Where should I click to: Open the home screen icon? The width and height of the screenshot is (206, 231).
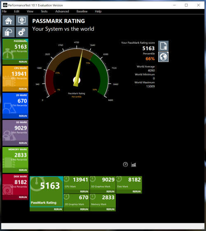(x=9, y=21)
